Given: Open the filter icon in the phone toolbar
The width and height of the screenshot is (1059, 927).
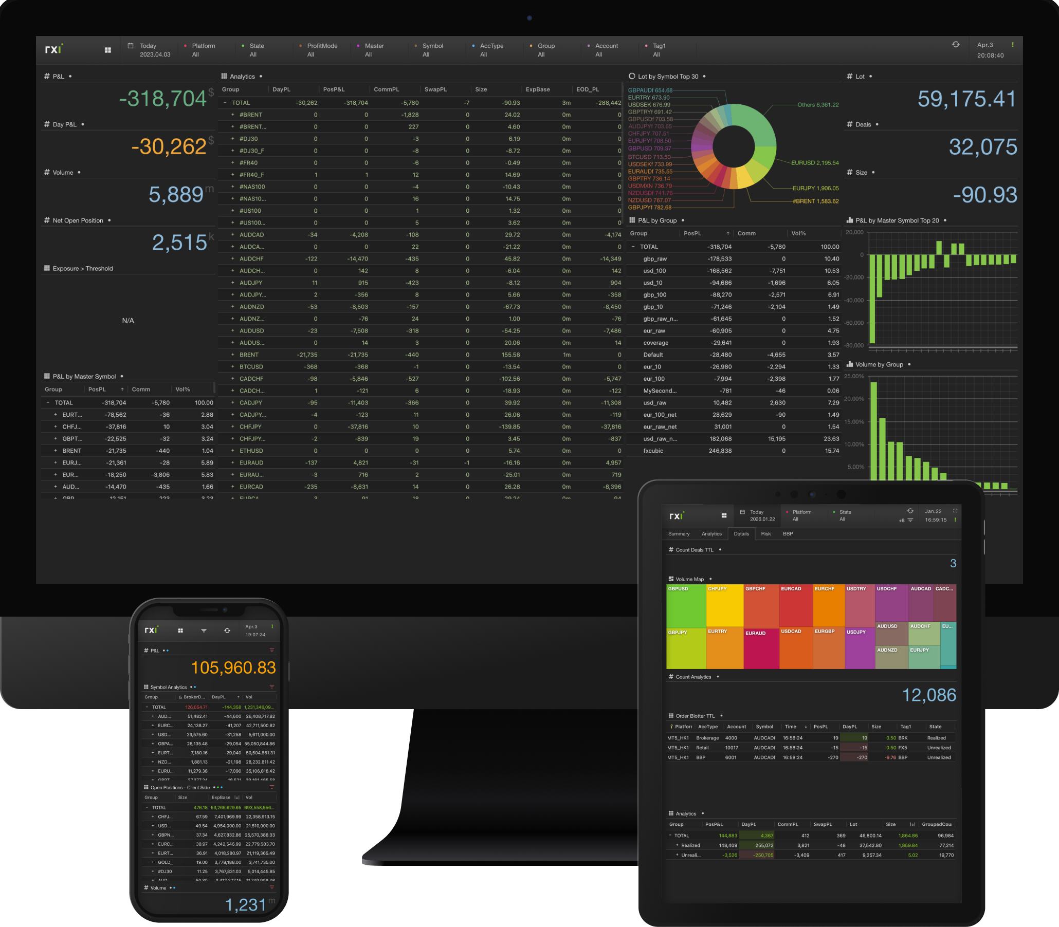Looking at the screenshot, I should coord(204,631).
